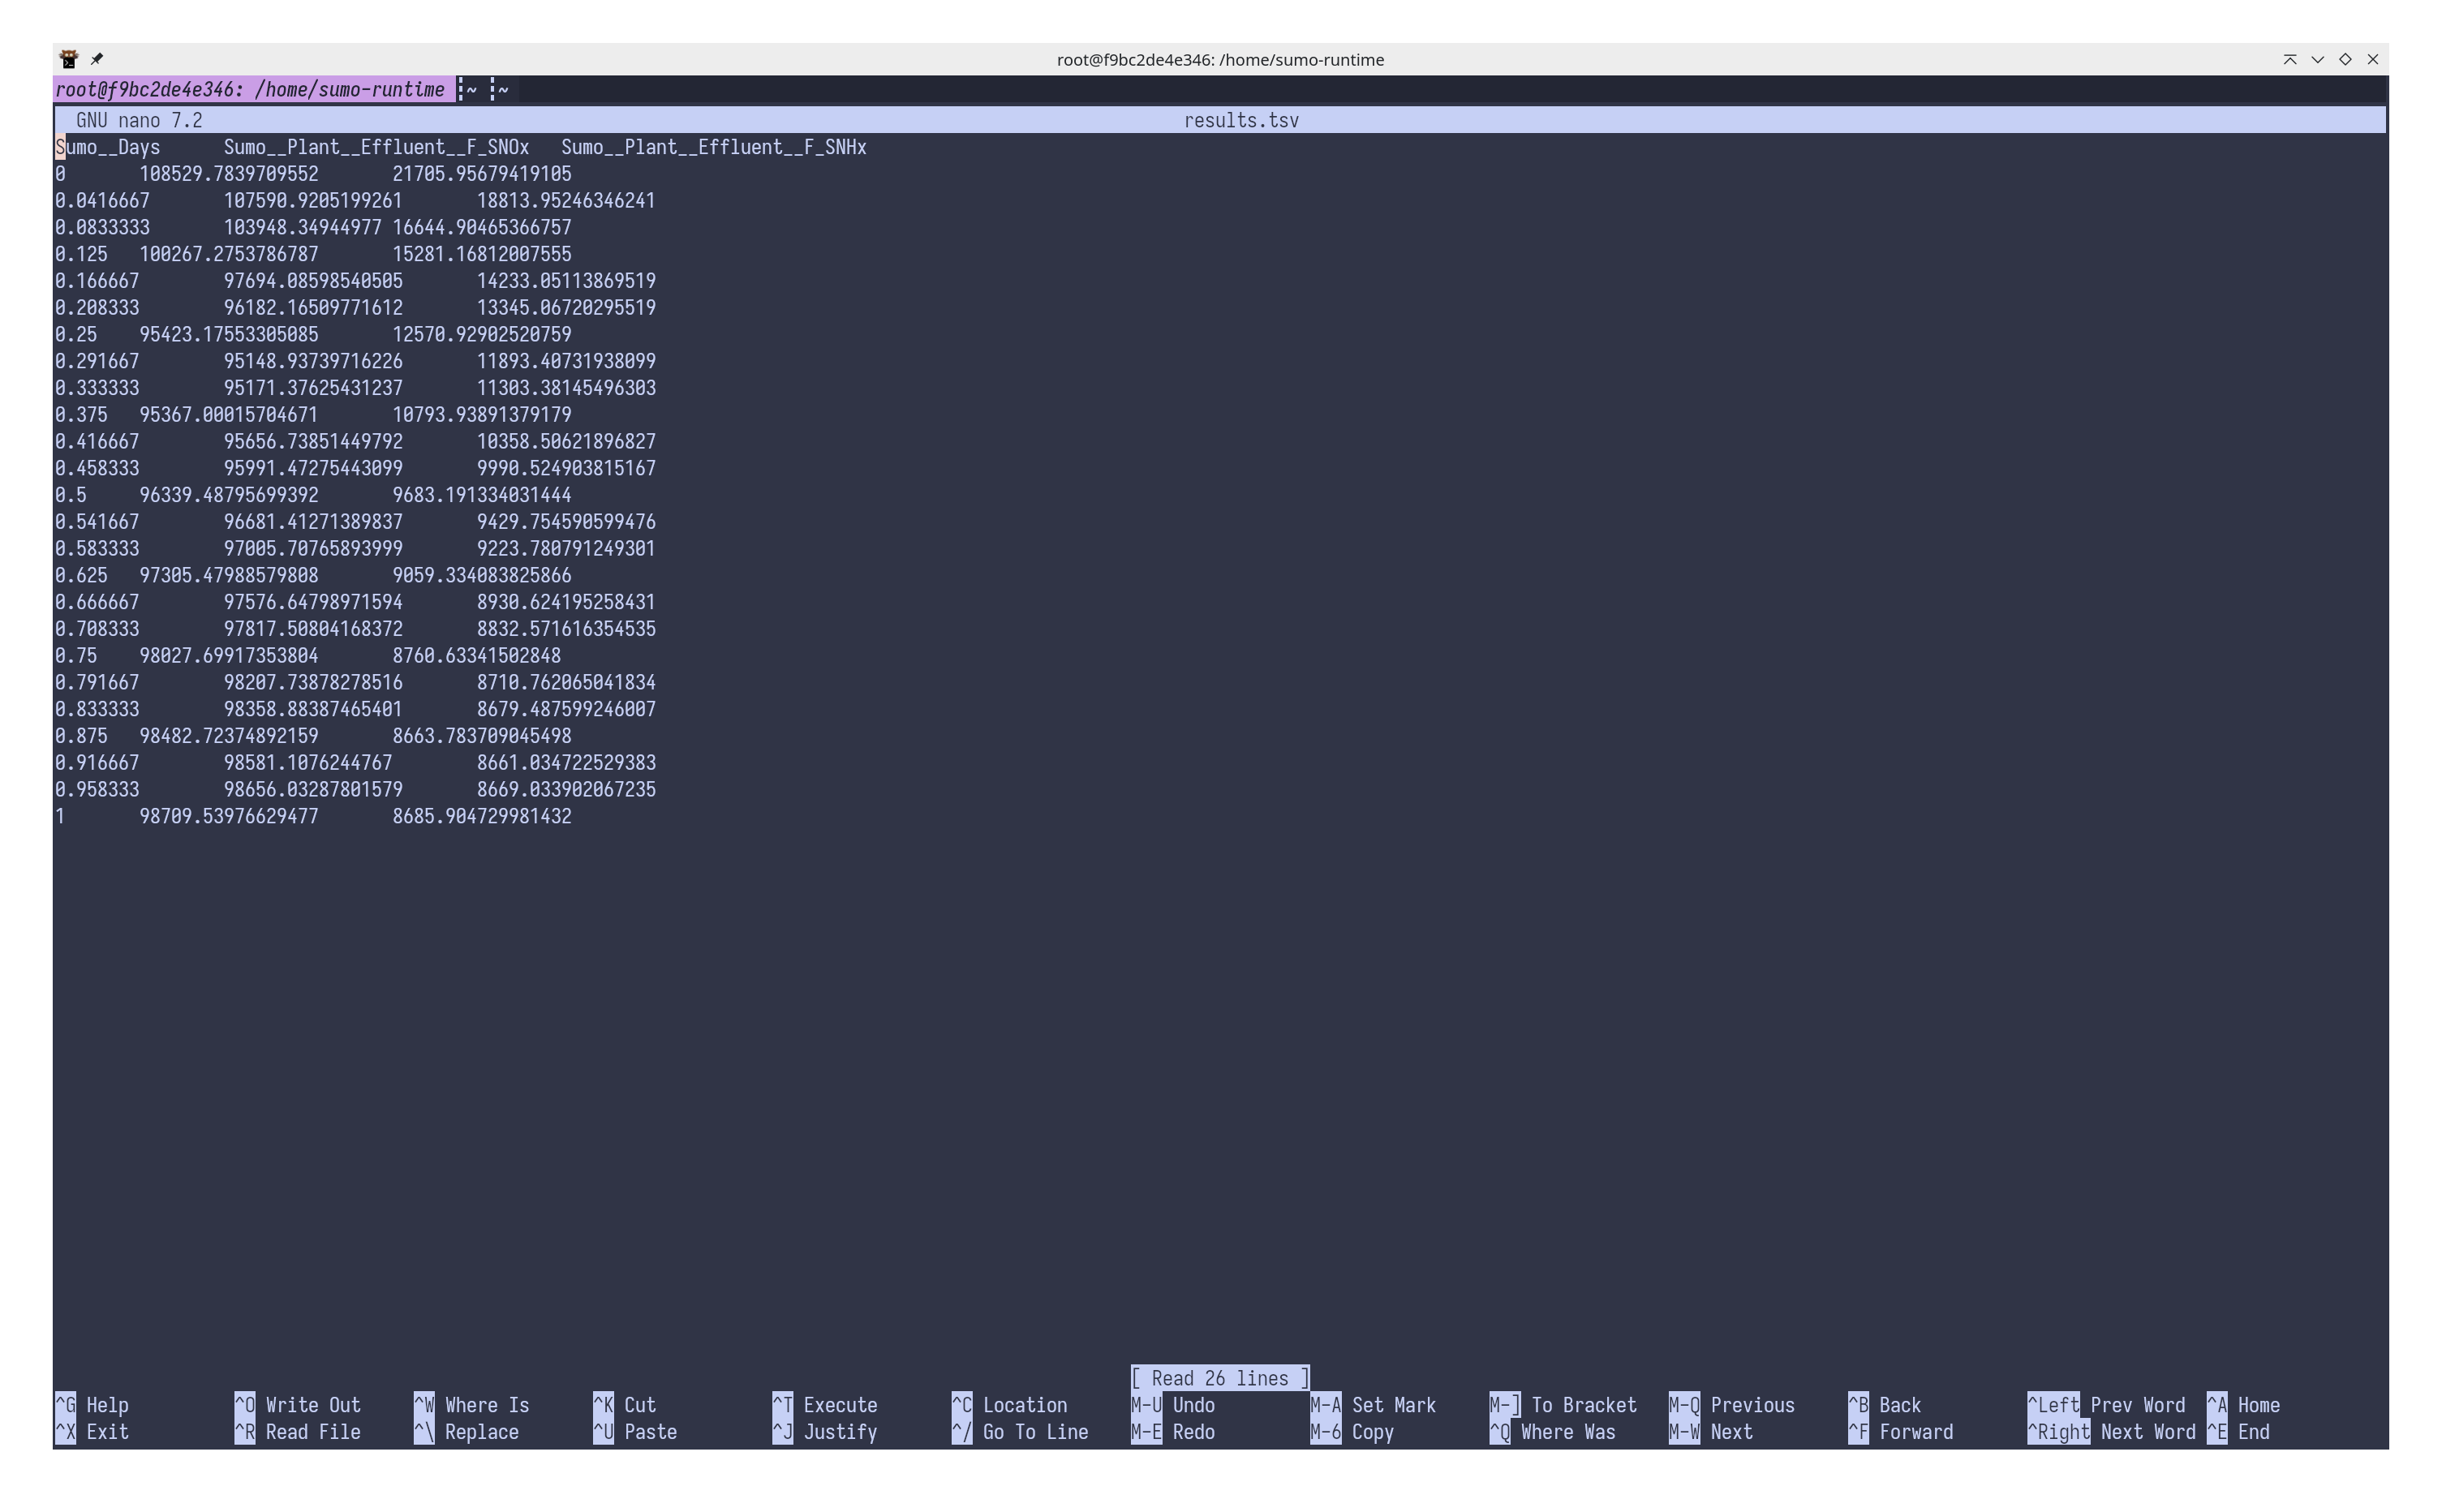Place cursor on value 108529.7839709552
Image resolution: width=2442 pixels, height=1512 pixels.
(x=229, y=174)
